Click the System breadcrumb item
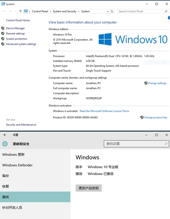This screenshot has width=170, height=219. (85, 12)
